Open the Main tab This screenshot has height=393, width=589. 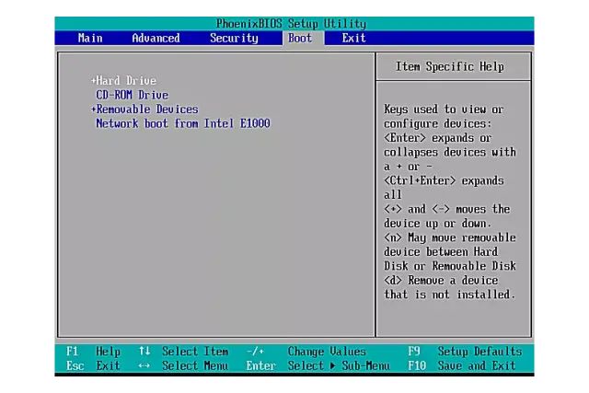[90, 38]
